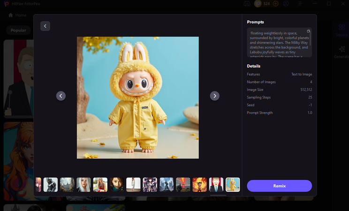This screenshot has width=349, height=211.
Task: Select the castle landscape thumbnail
Action: tap(67, 185)
